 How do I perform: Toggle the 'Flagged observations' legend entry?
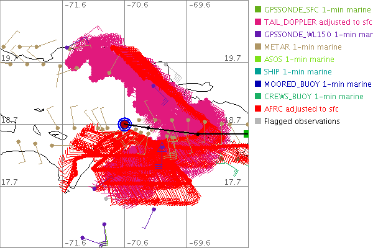point(302,121)
